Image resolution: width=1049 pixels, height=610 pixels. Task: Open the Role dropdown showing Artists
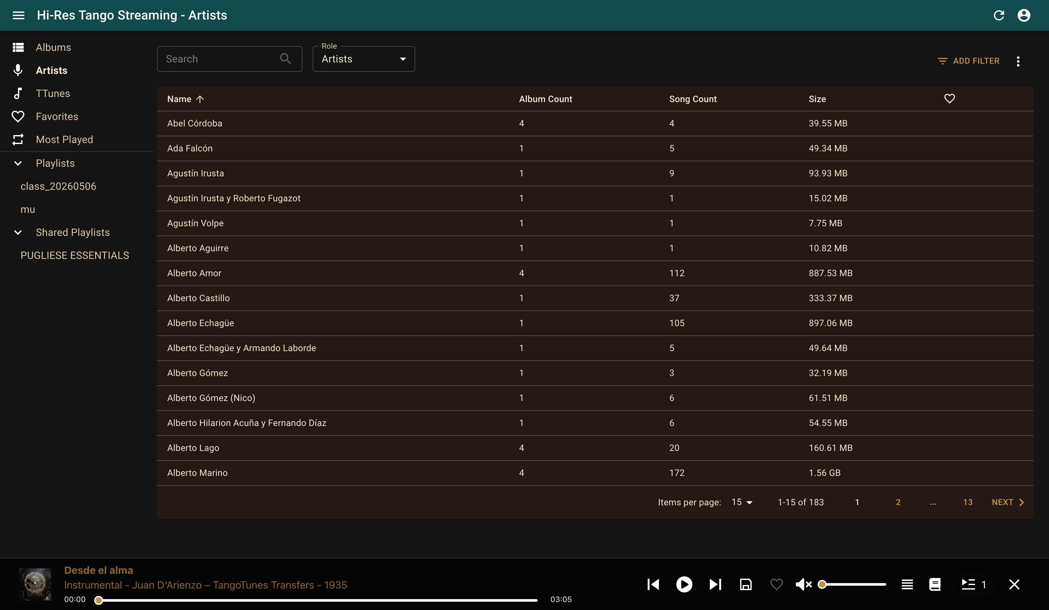(363, 59)
